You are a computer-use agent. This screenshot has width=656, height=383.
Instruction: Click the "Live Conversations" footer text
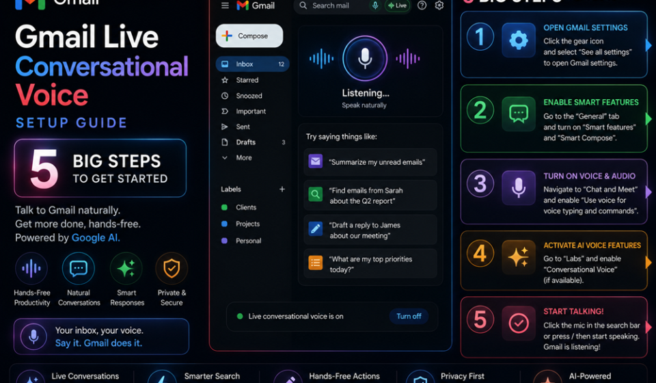[85, 376]
